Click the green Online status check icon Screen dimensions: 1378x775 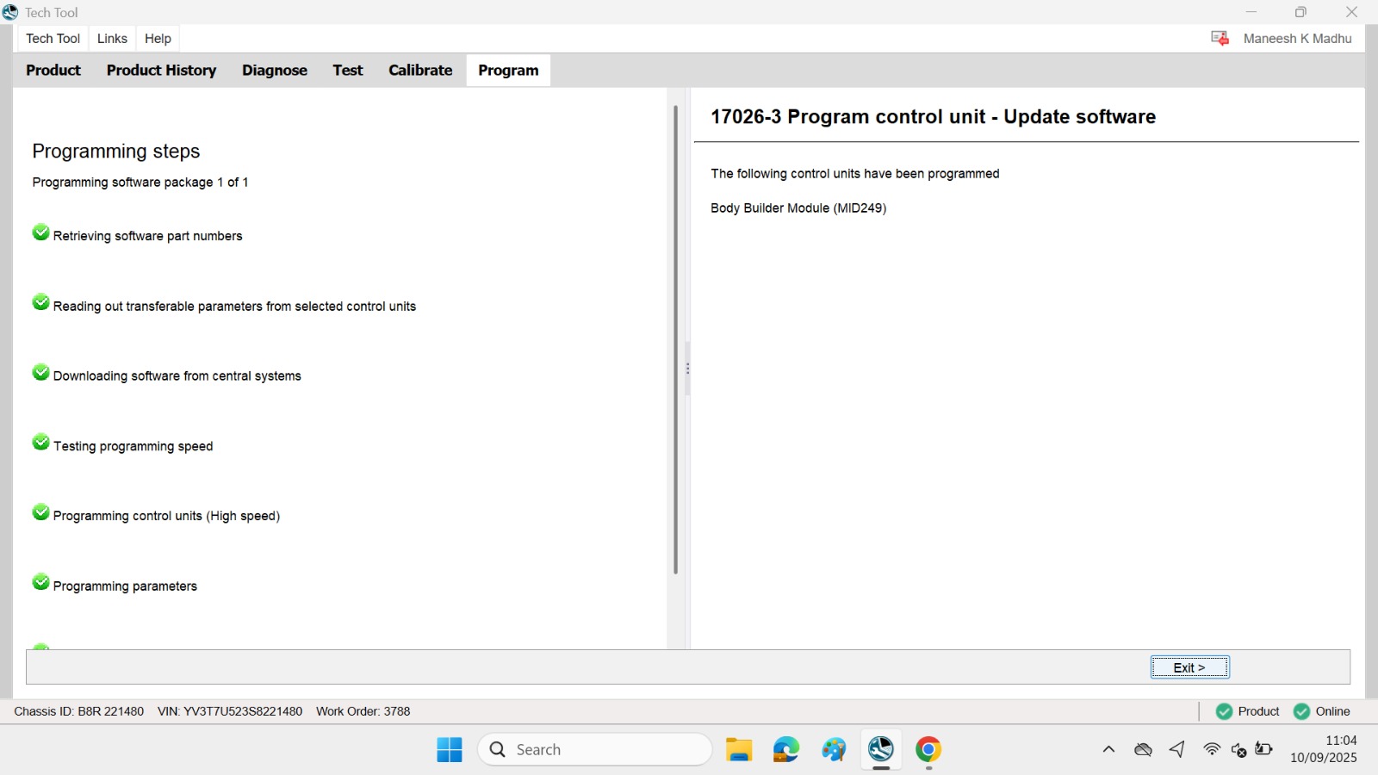pos(1301,711)
